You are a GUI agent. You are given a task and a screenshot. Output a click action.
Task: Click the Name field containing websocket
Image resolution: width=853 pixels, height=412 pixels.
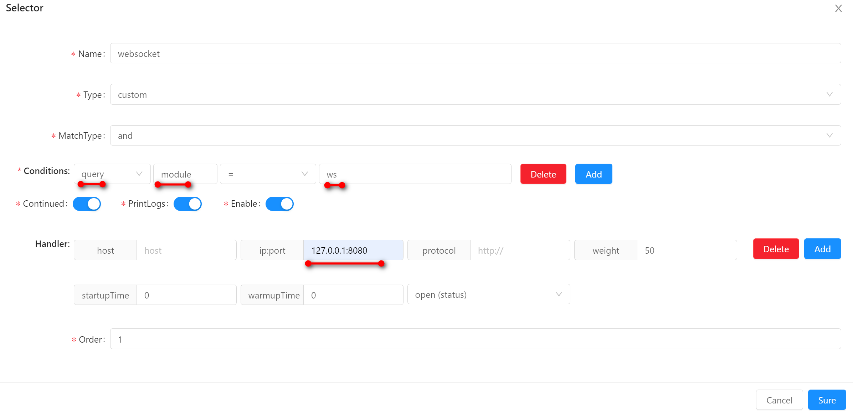pos(475,53)
